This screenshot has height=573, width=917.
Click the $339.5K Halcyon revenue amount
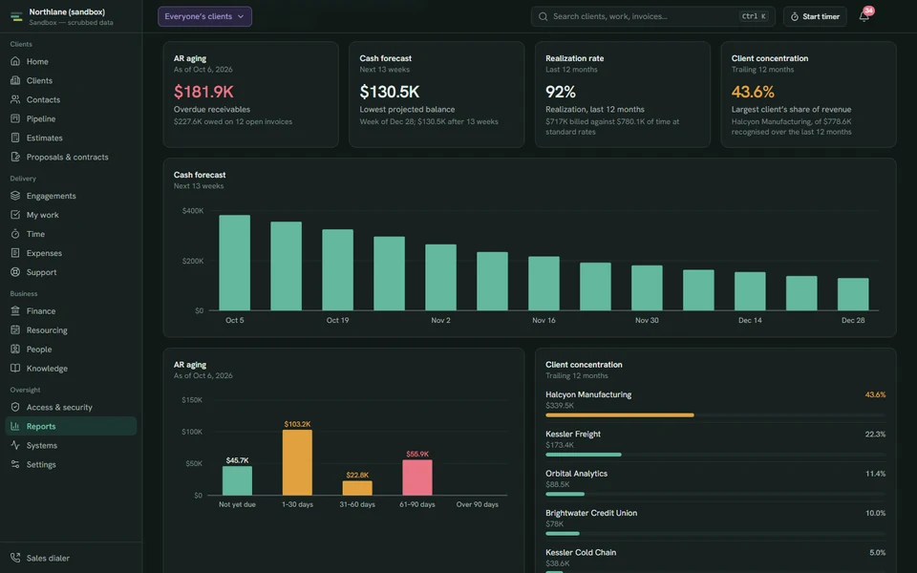click(x=560, y=405)
